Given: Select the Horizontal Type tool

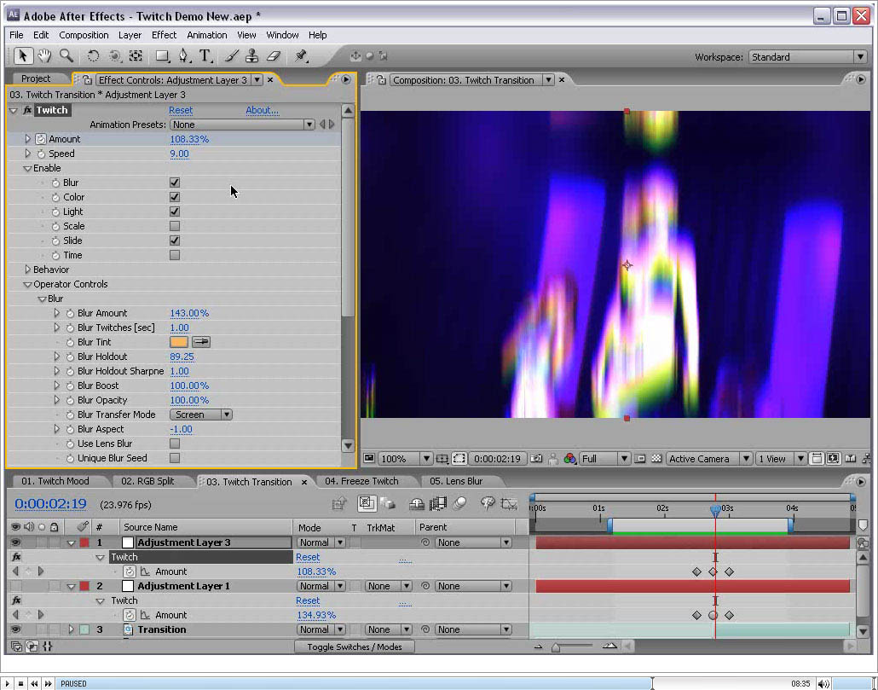Looking at the screenshot, I should tap(205, 56).
